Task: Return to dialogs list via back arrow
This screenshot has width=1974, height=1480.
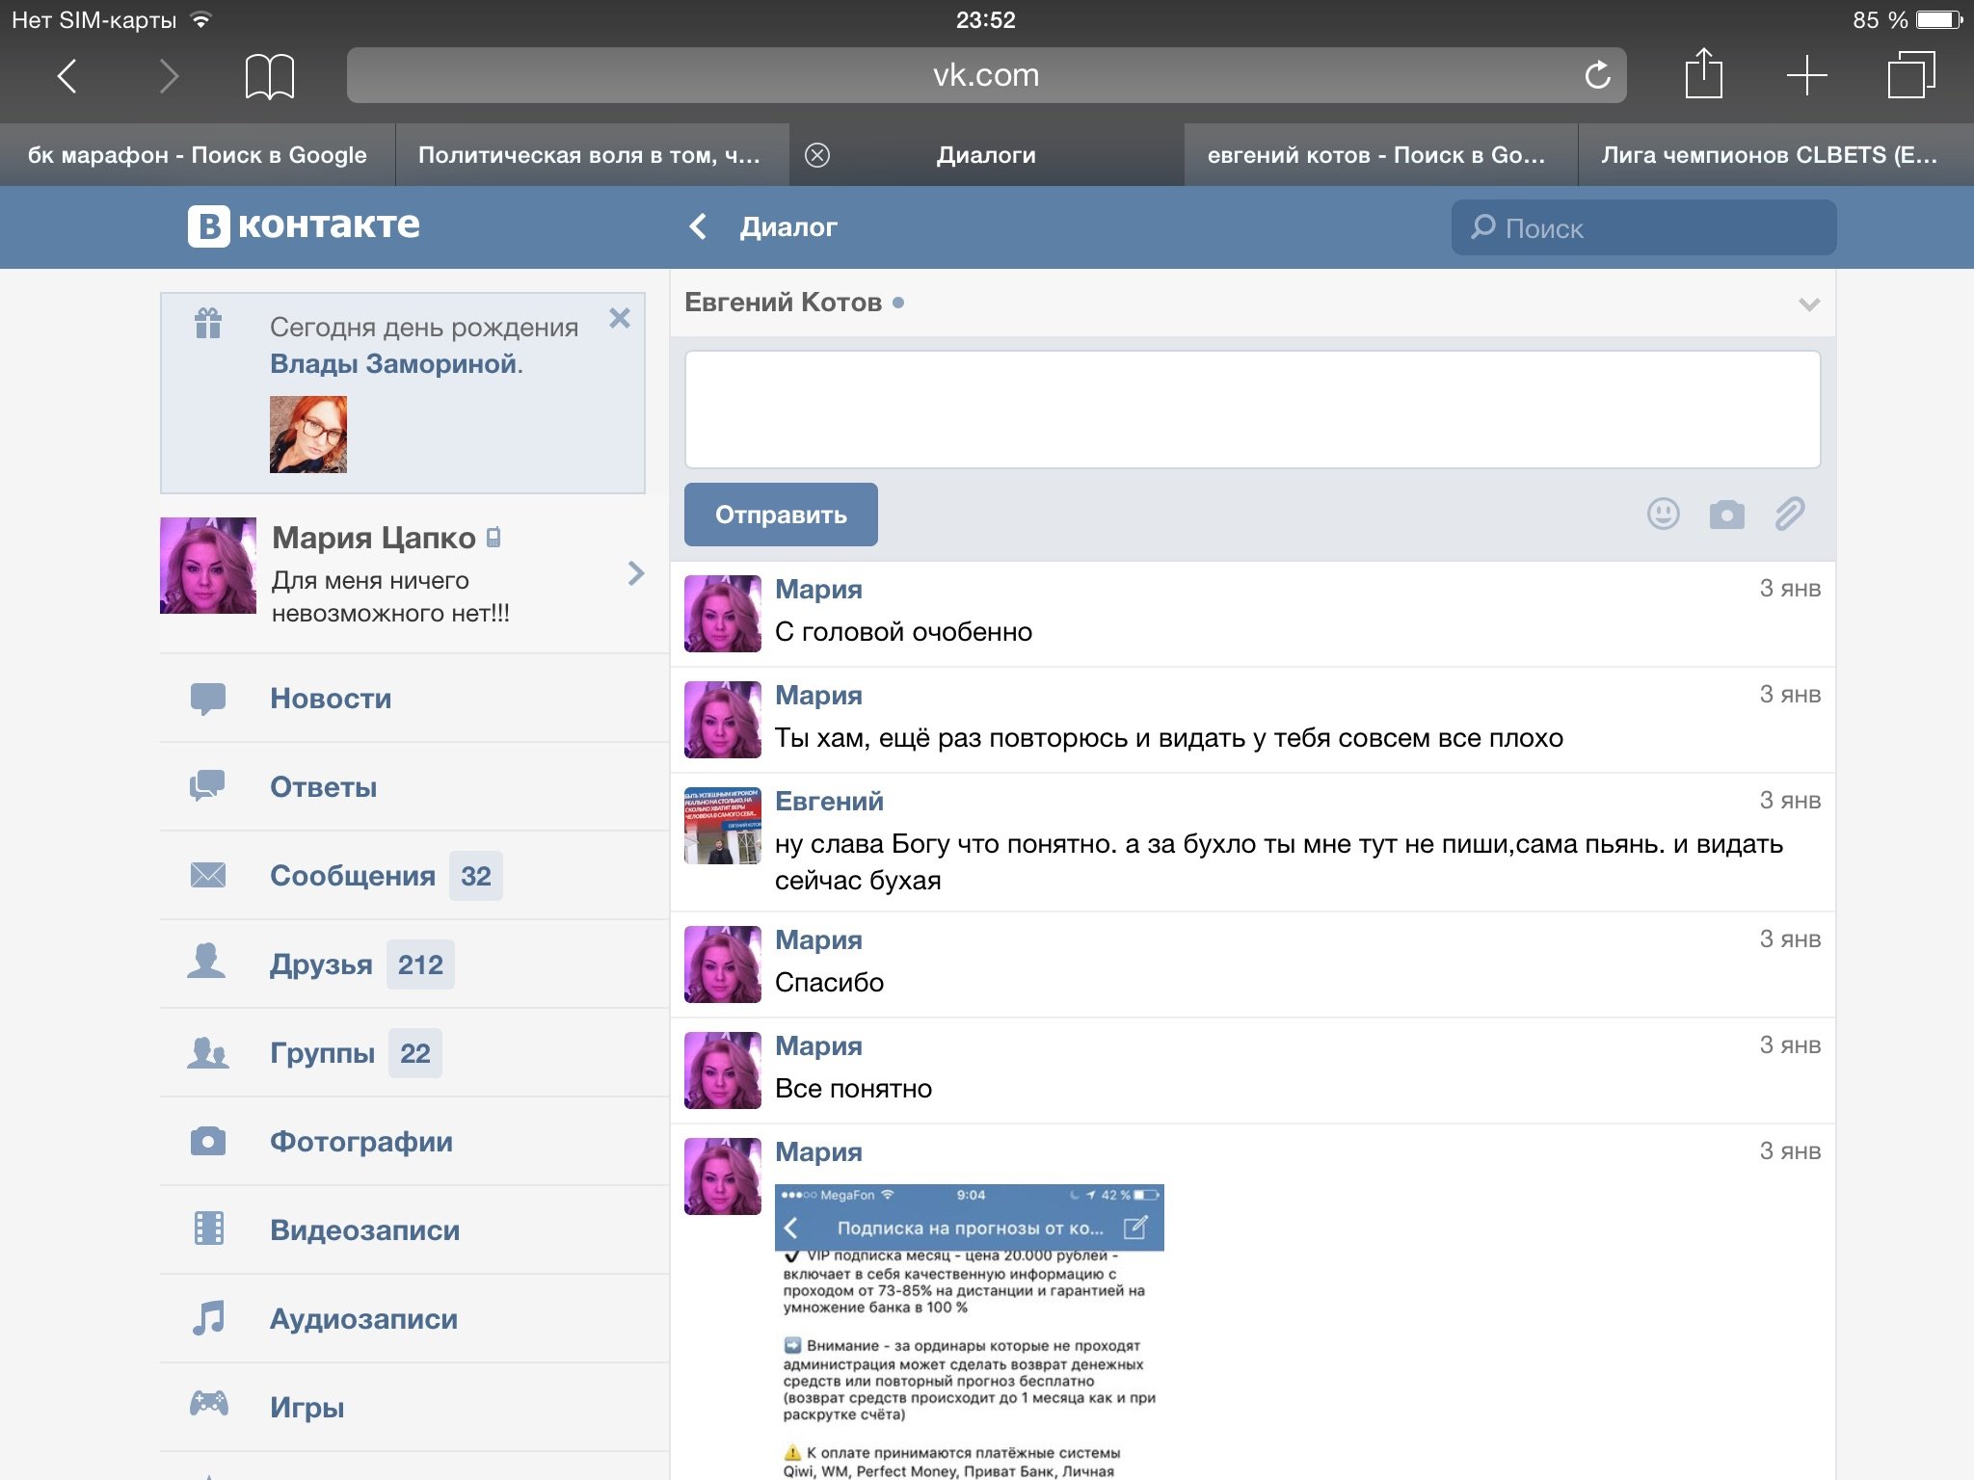Action: coord(699,226)
